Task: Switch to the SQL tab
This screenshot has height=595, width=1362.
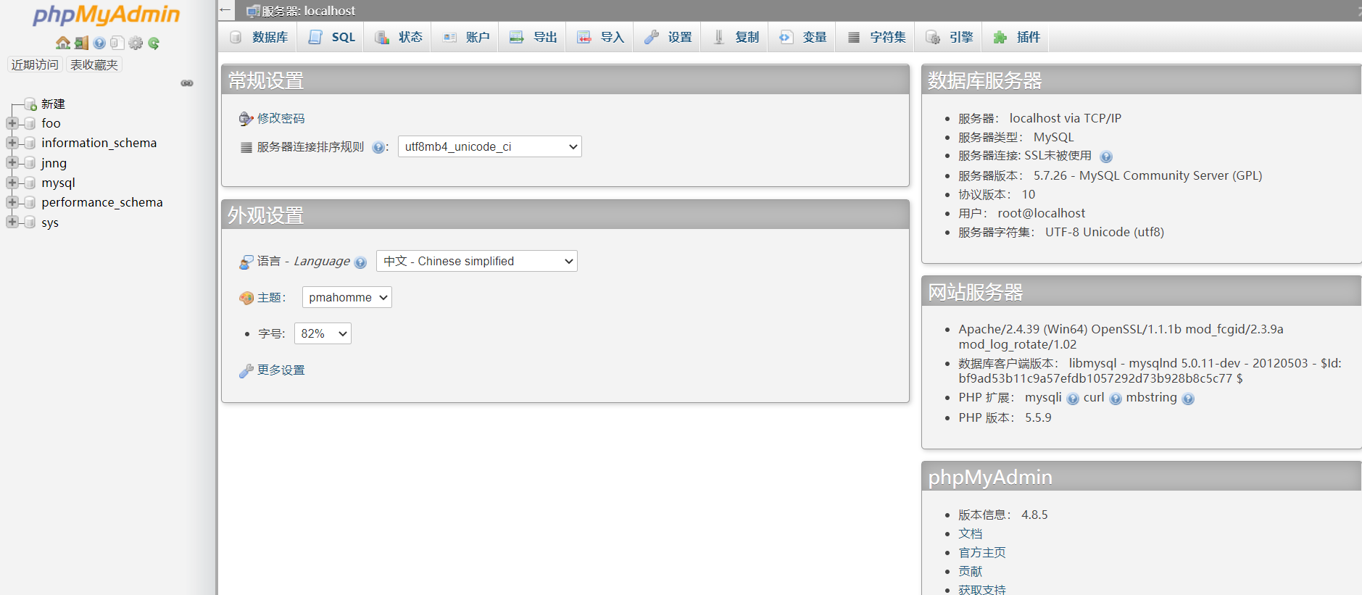Action: pyautogui.click(x=331, y=37)
